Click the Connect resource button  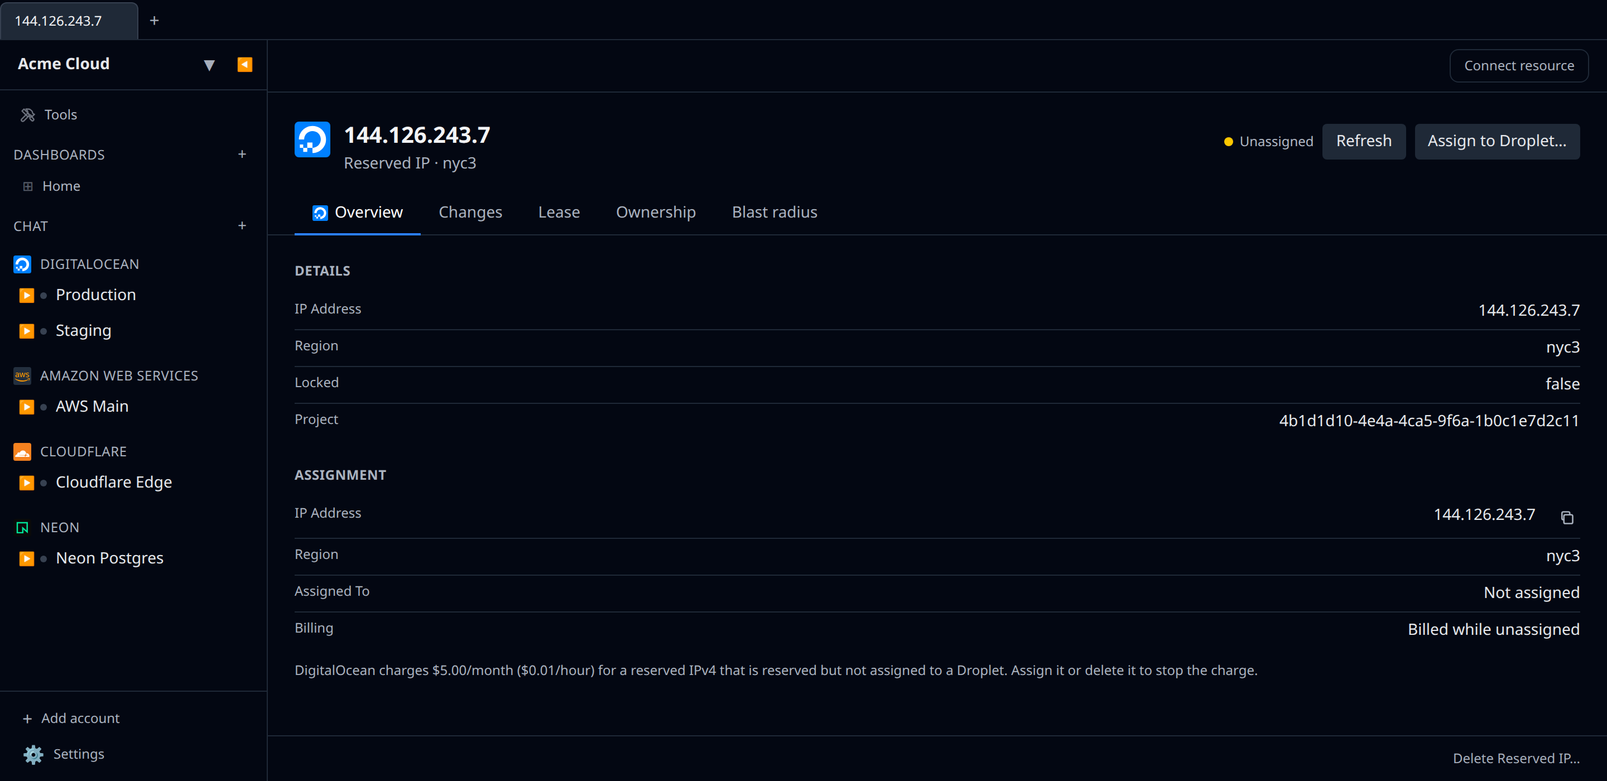1518,65
